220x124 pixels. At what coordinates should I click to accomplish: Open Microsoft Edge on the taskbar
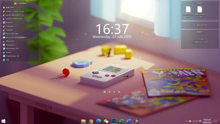pyautogui.click(x=99, y=121)
